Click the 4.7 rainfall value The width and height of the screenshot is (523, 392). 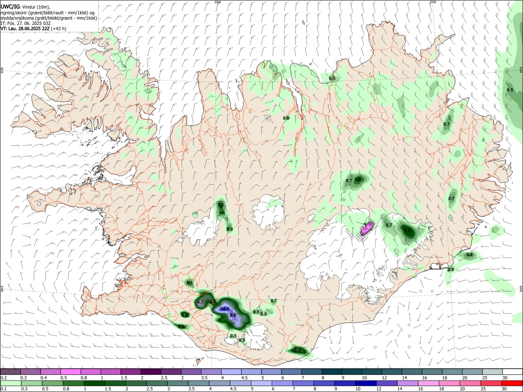click(x=200, y=302)
